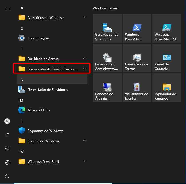Open the Gerenciador de Servidores tile
This screenshot has height=184, width=186.
click(107, 28)
